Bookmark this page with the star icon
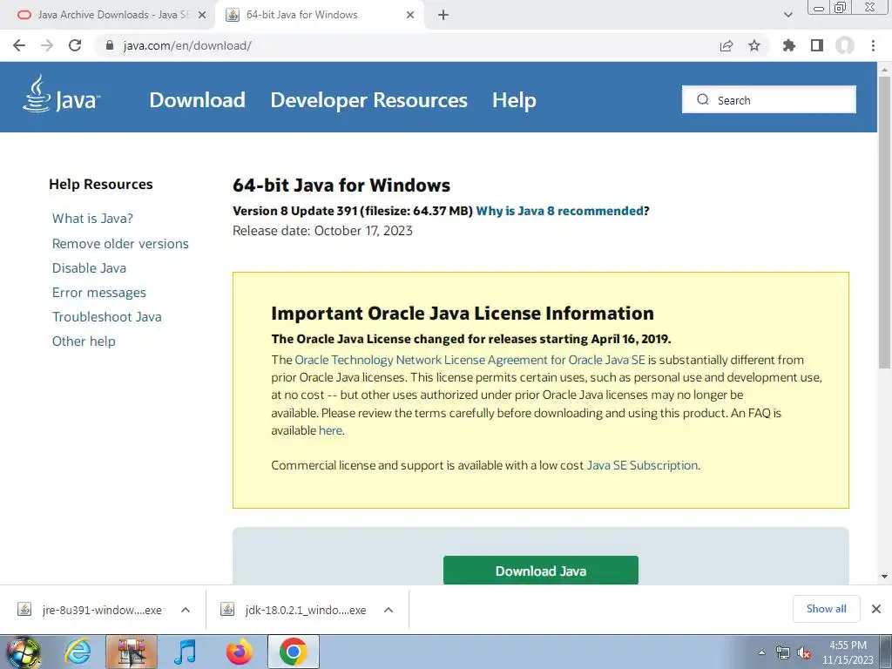 [x=754, y=45]
